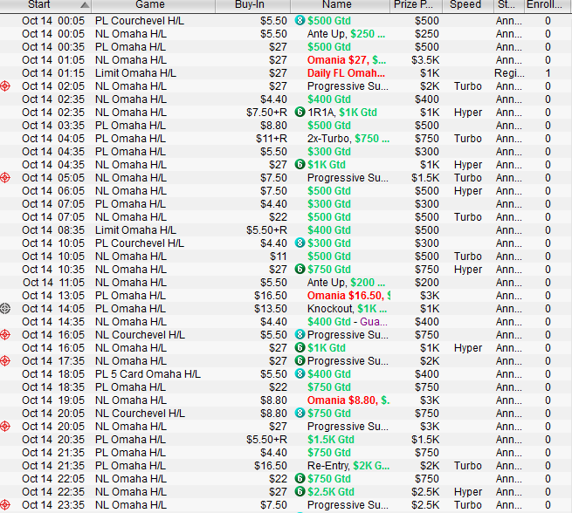Screen dimensions: 572x513
Task: Click the 6-max icon on the 04:35 $1K Gtd row
Action: [x=300, y=165]
